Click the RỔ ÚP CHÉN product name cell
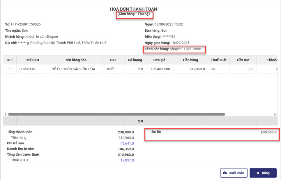The width and height of the screenshot is (281, 180). click(x=75, y=69)
